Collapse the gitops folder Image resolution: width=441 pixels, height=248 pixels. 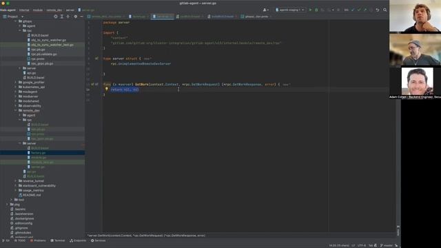coord(16,21)
